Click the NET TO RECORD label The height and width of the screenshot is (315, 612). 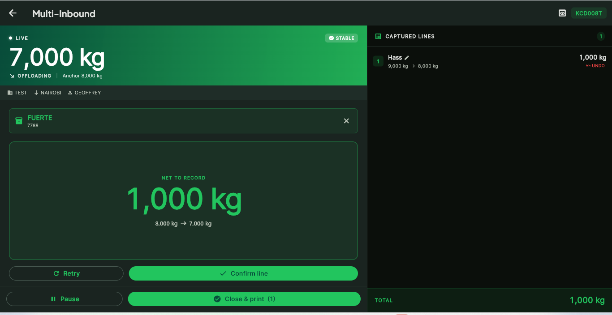tap(184, 178)
